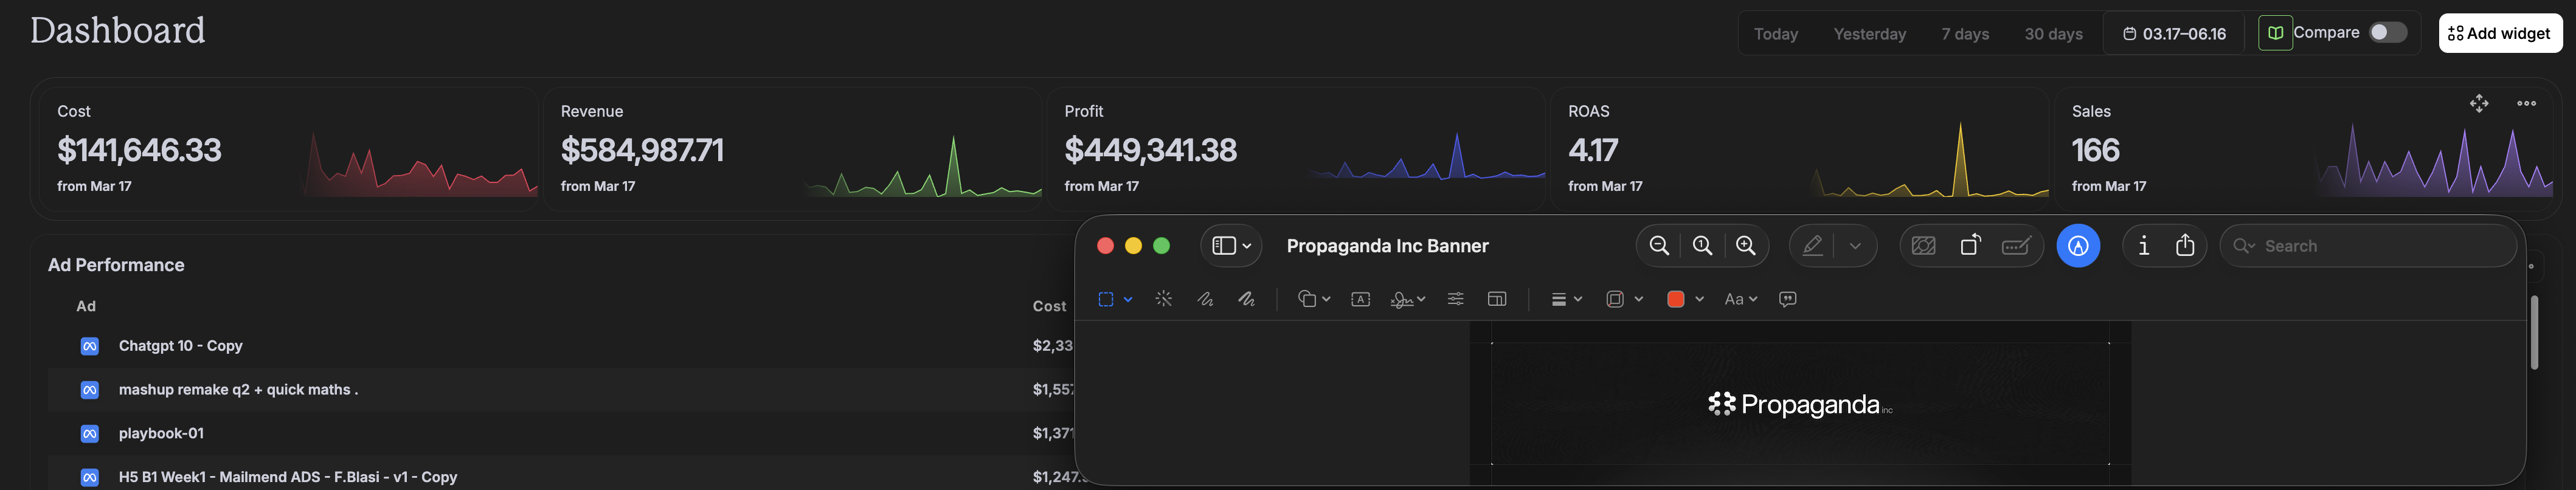Open the search options magnifier dropdown
The height and width of the screenshot is (490, 2576).
click(2244, 246)
